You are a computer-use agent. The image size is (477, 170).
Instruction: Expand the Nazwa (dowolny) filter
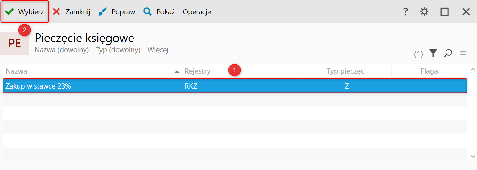[62, 50]
